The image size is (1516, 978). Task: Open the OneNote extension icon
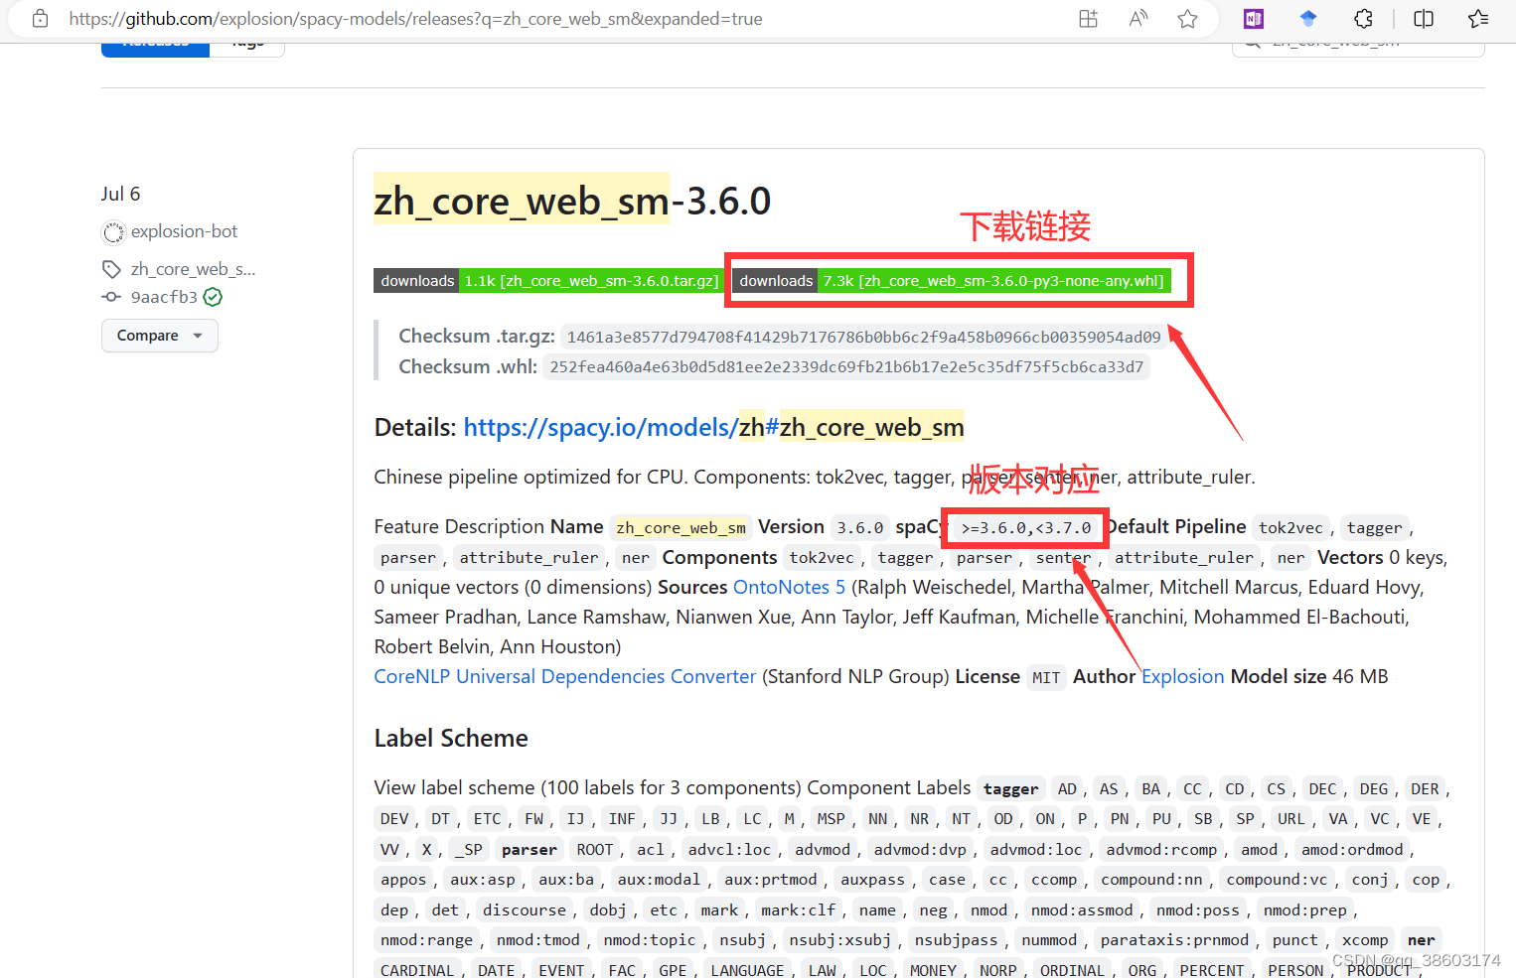[1254, 19]
